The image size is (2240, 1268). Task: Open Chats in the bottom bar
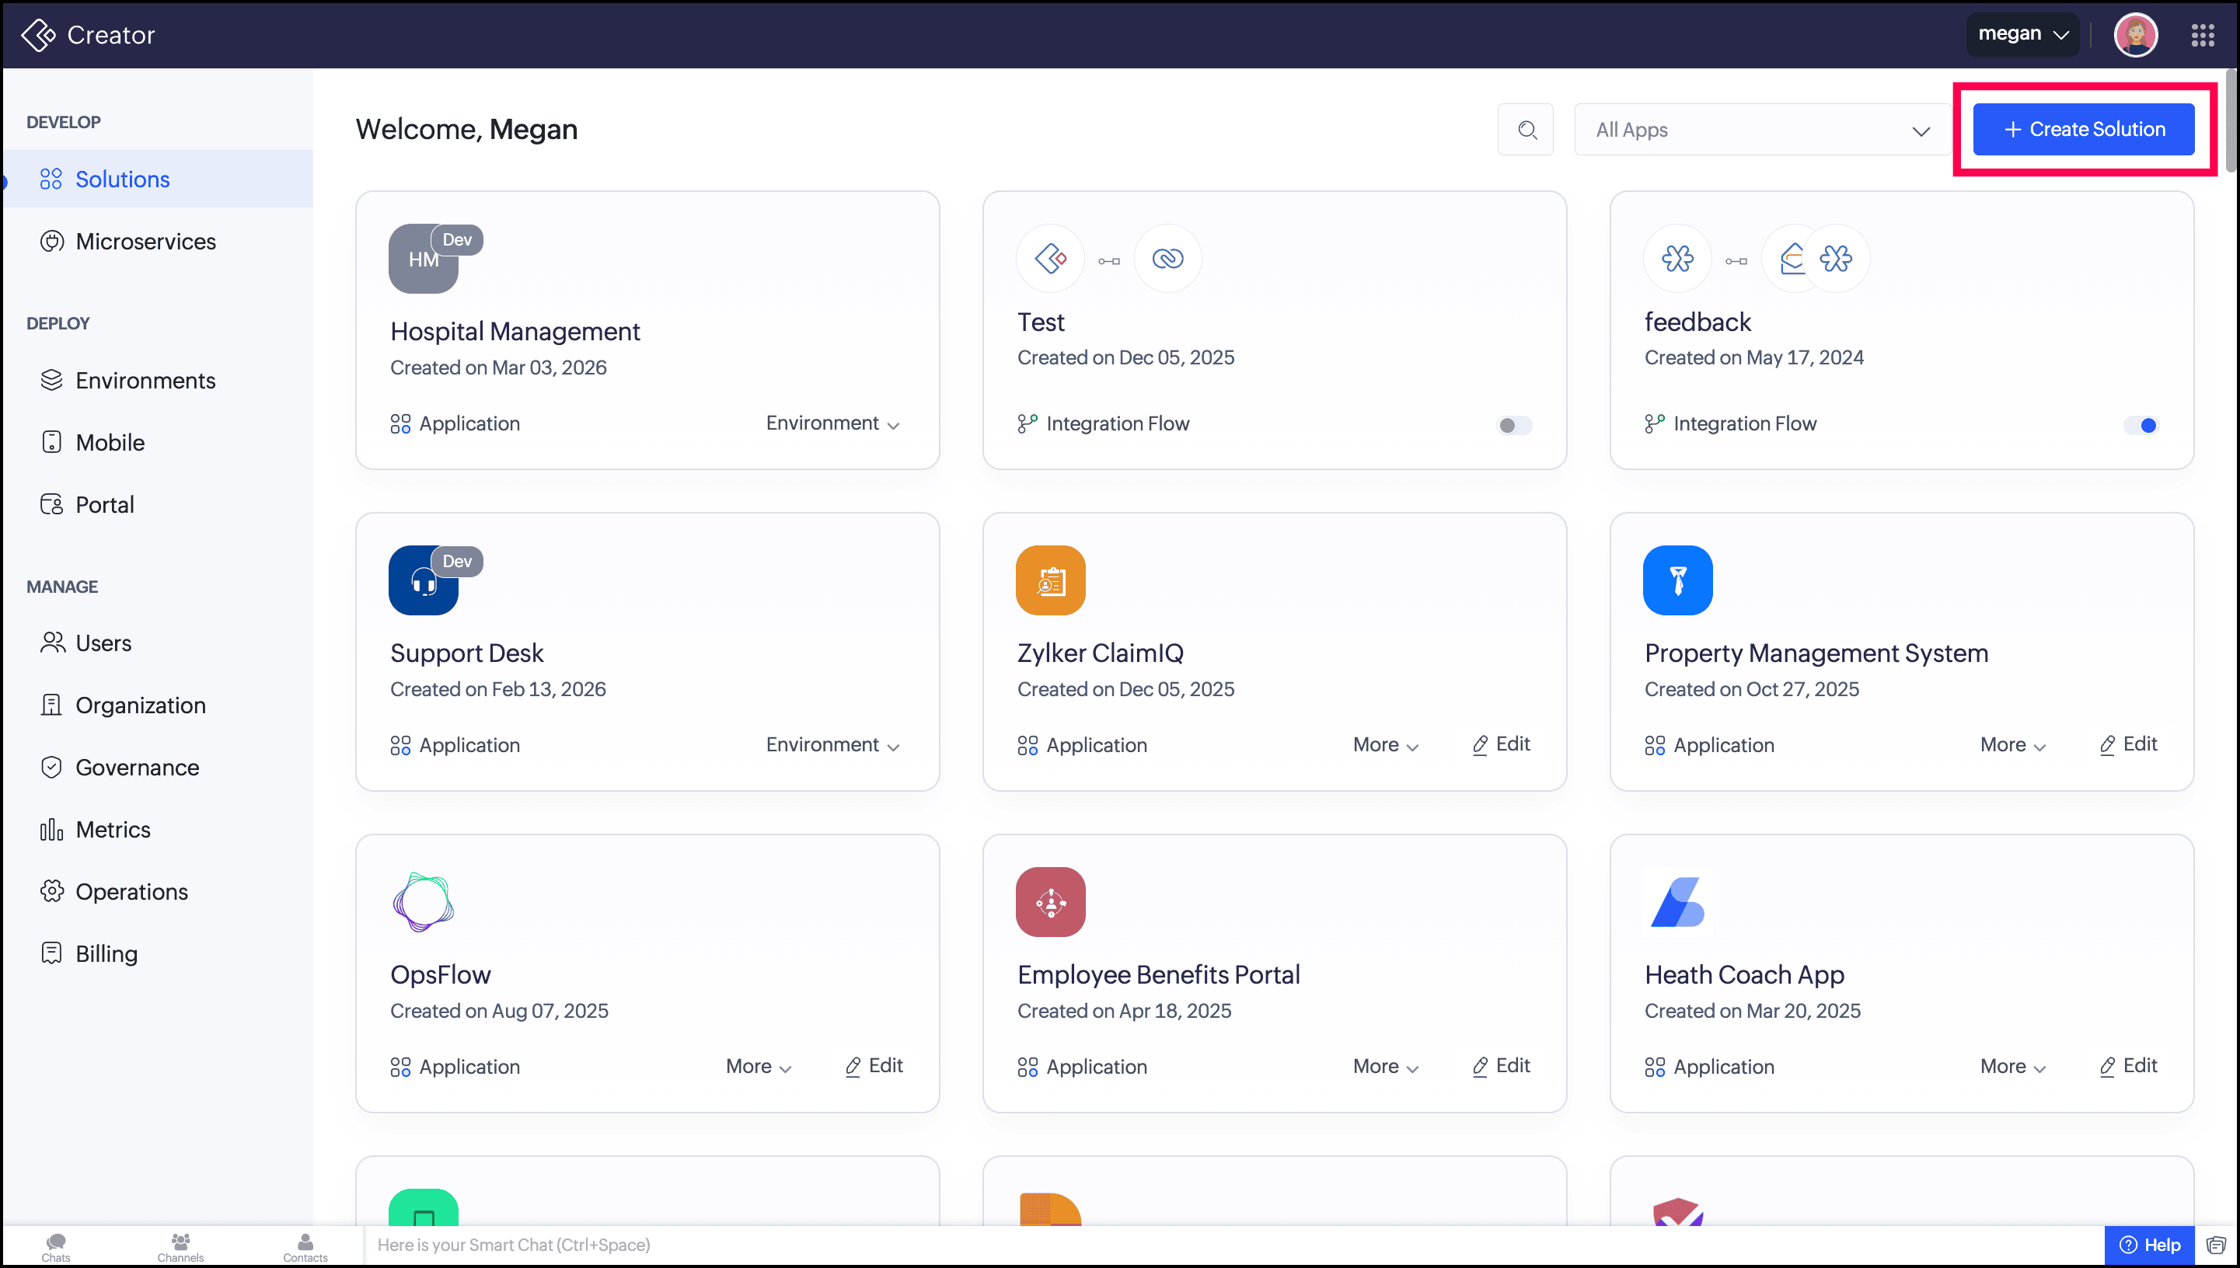tap(56, 1246)
